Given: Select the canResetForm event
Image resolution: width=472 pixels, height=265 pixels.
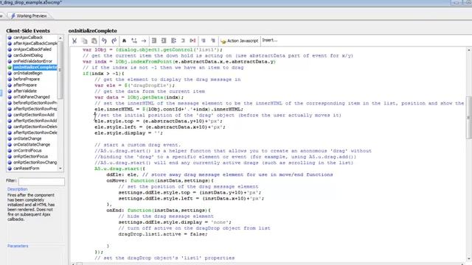Looking at the screenshot, I should (27, 169).
